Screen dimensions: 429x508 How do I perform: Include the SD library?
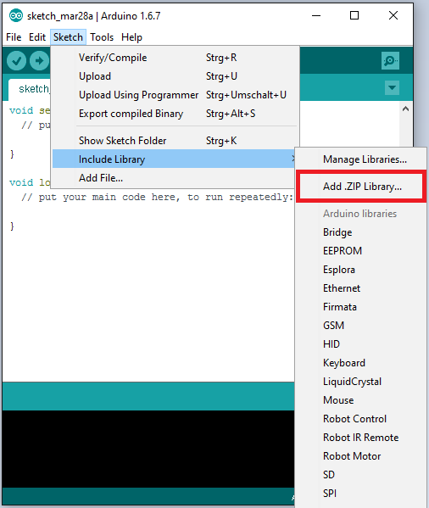tap(360, 475)
